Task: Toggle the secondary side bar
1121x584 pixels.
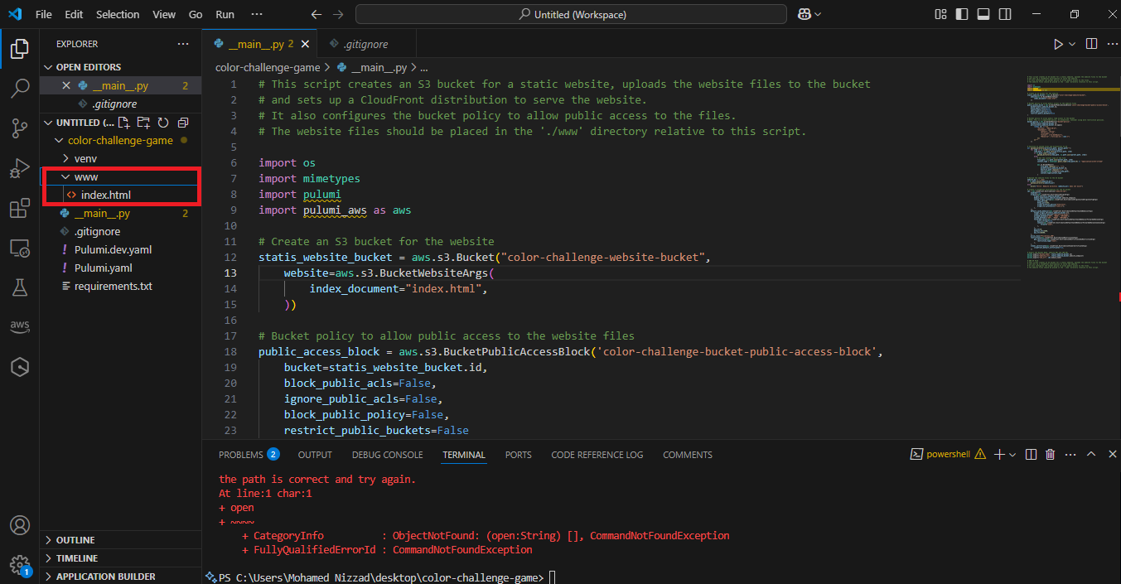Action: (1005, 14)
